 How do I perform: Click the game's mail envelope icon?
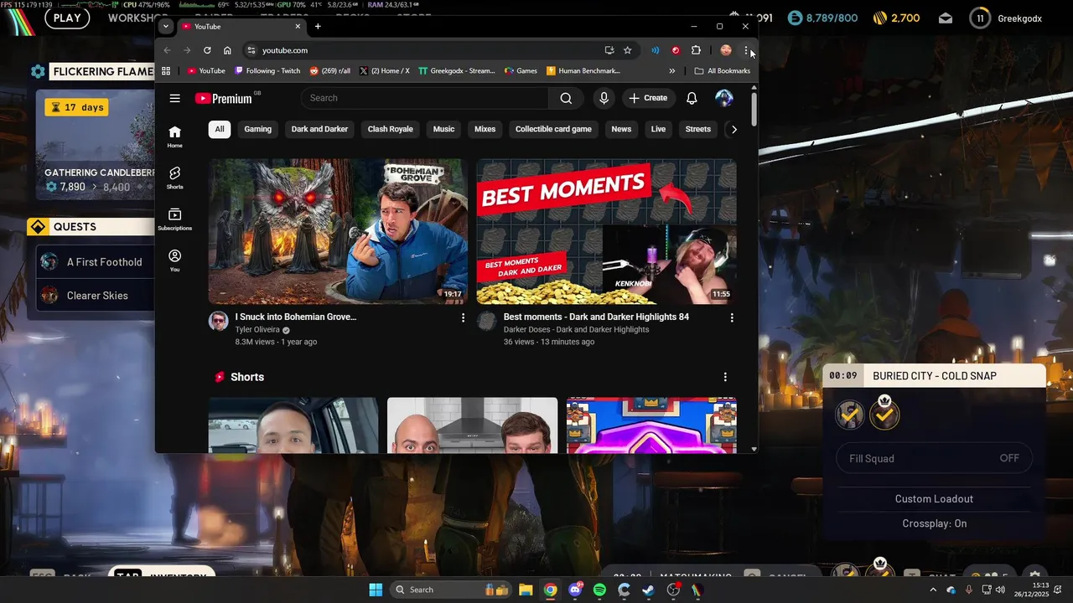point(946,18)
